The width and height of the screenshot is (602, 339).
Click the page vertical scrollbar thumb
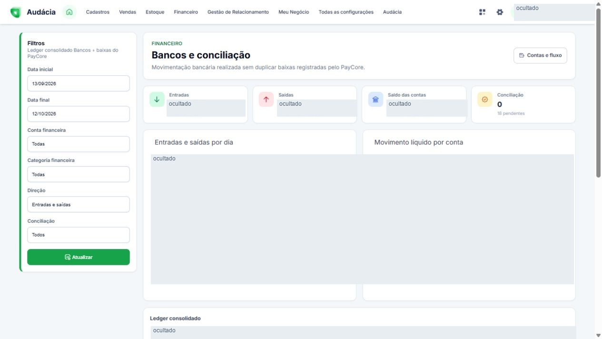point(598,93)
